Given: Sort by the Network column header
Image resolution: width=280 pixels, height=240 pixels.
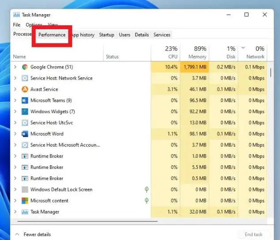Looking at the screenshot, I should (253, 53).
